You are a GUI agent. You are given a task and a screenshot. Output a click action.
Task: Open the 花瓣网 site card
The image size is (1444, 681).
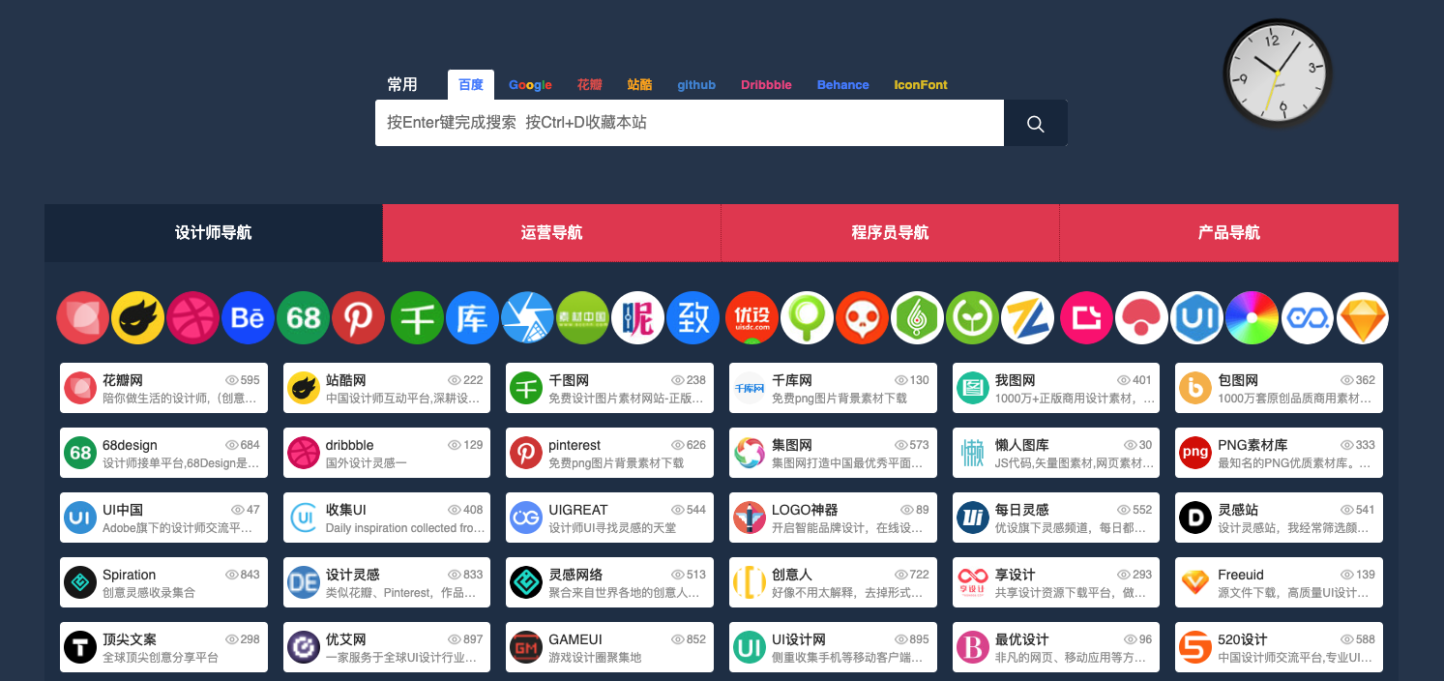(x=163, y=388)
